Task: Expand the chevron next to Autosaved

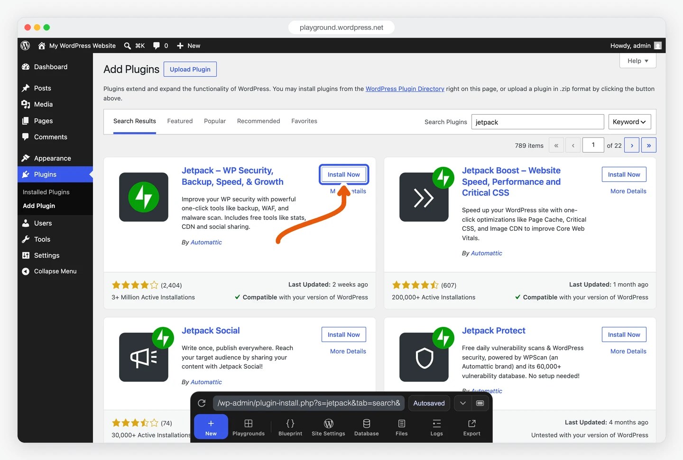Action: pos(463,403)
